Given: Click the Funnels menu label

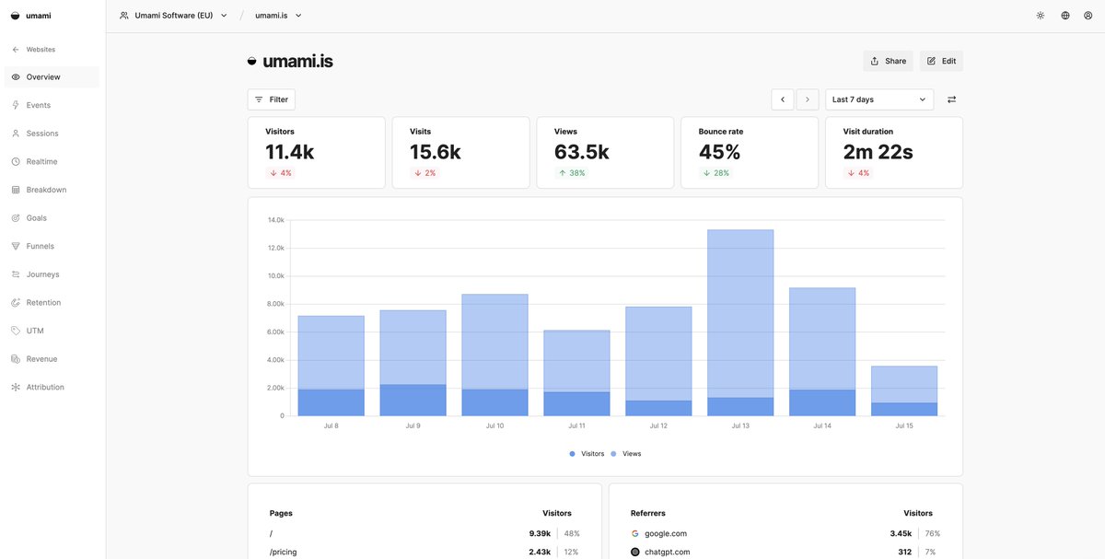Looking at the screenshot, I should 41,246.
